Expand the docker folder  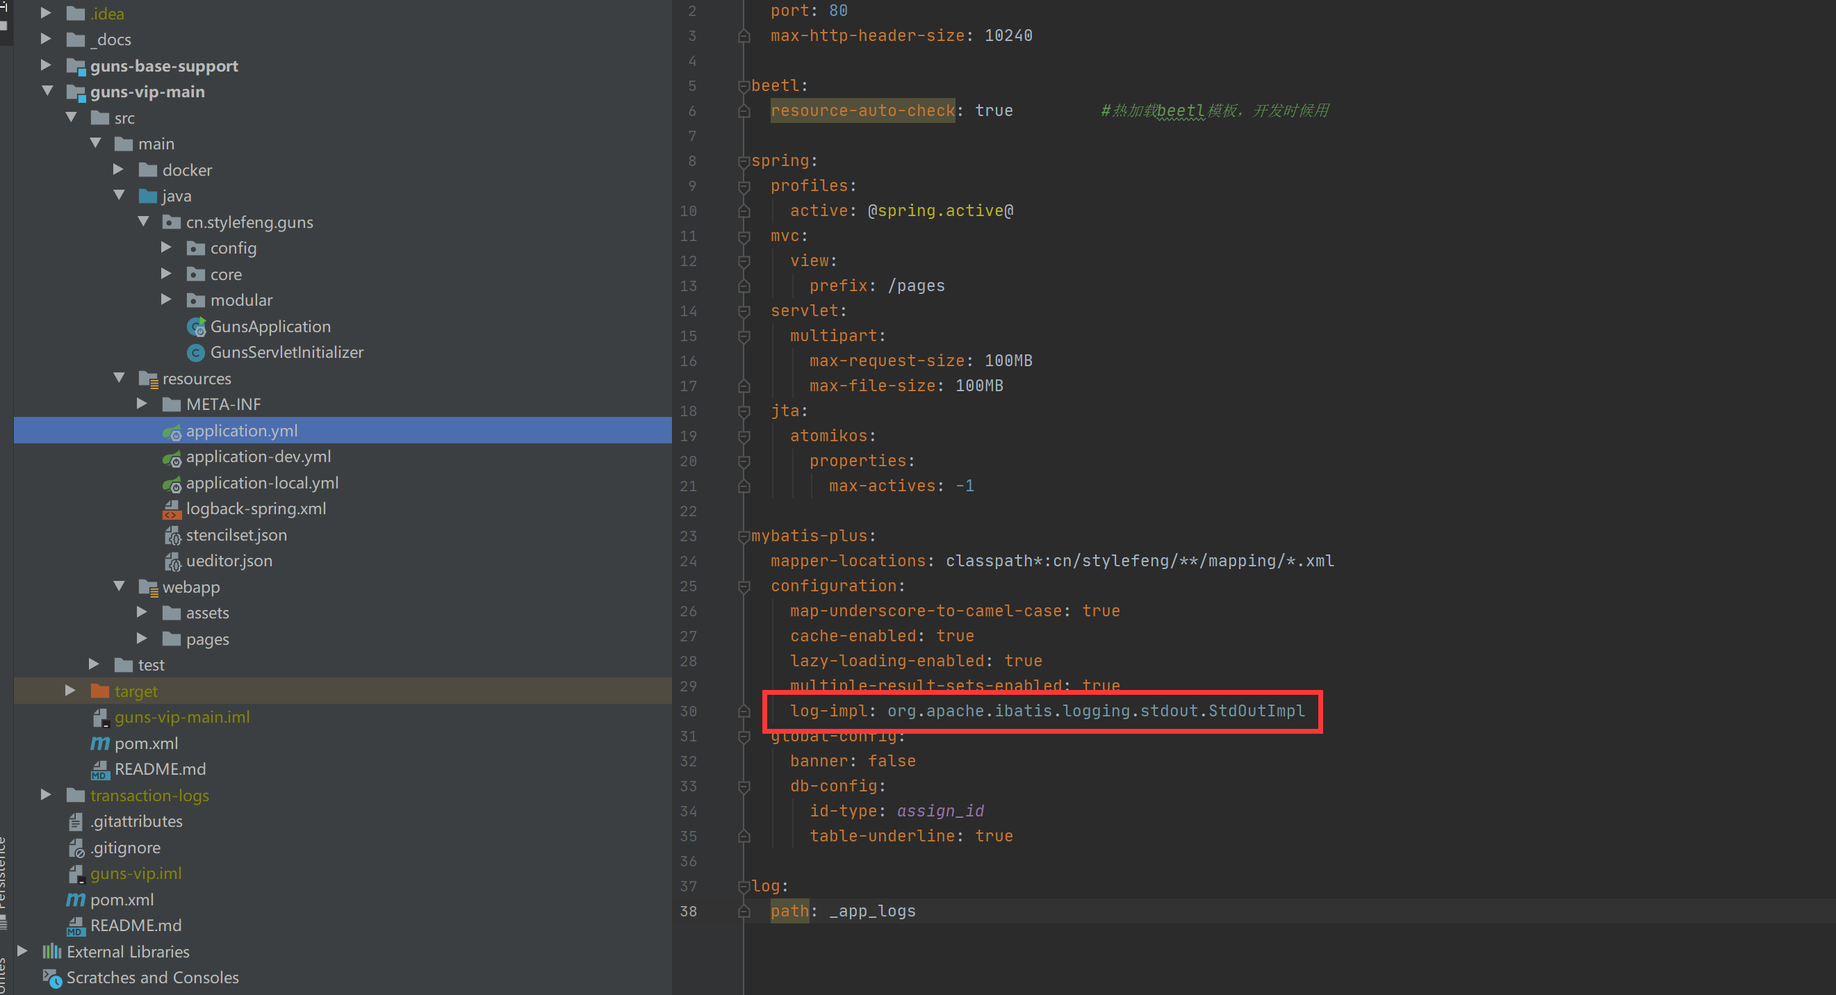(118, 170)
